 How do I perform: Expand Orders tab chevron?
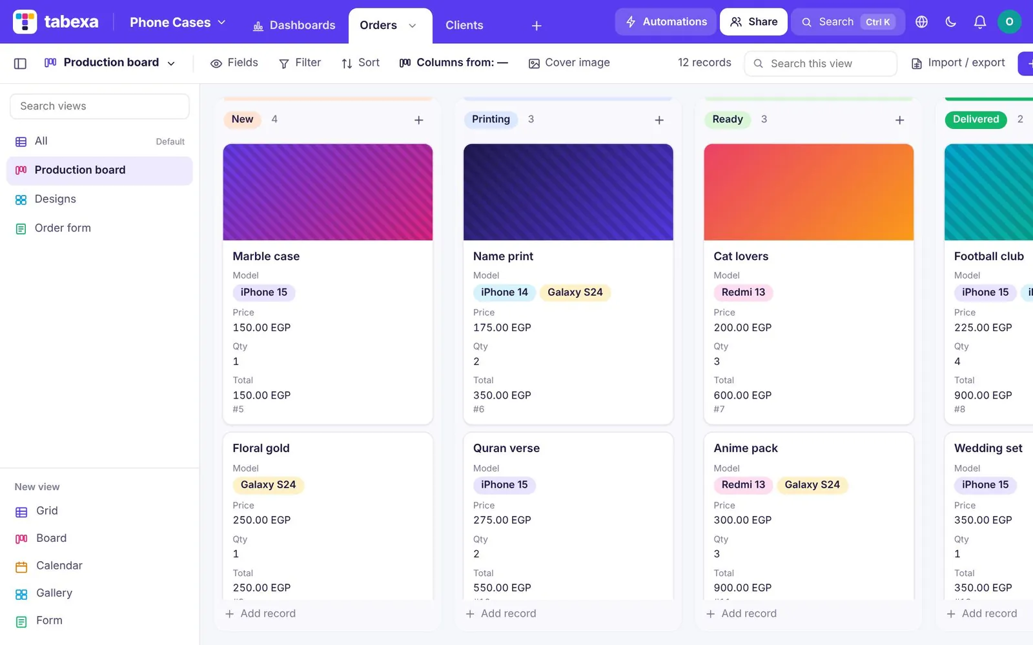click(412, 25)
